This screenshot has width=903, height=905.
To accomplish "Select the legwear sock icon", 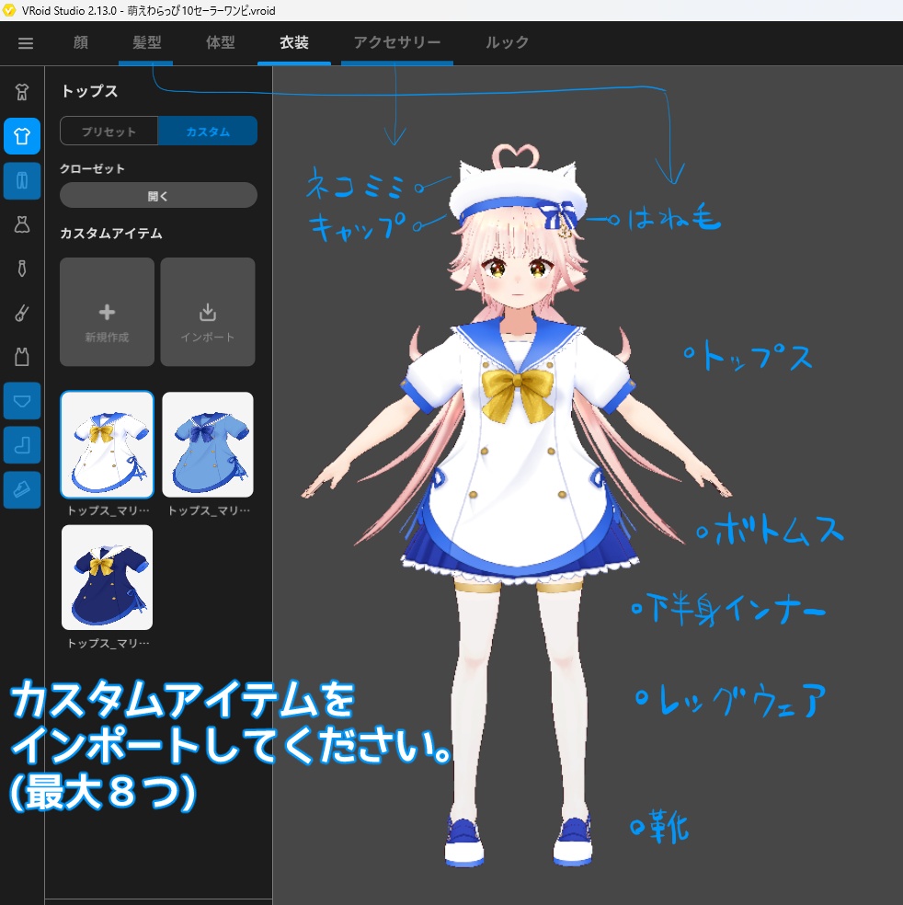I will (x=22, y=445).
